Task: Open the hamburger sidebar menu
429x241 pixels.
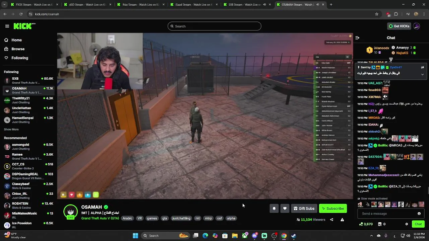Action: pos(7,26)
